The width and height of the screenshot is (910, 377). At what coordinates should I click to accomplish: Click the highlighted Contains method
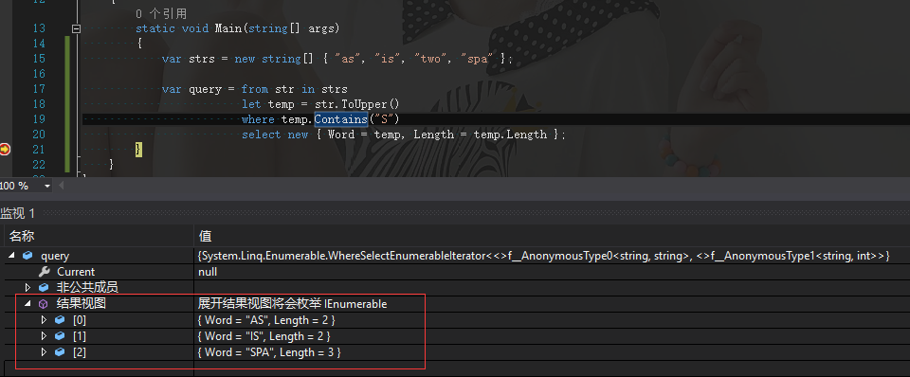[x=340, y=119]
